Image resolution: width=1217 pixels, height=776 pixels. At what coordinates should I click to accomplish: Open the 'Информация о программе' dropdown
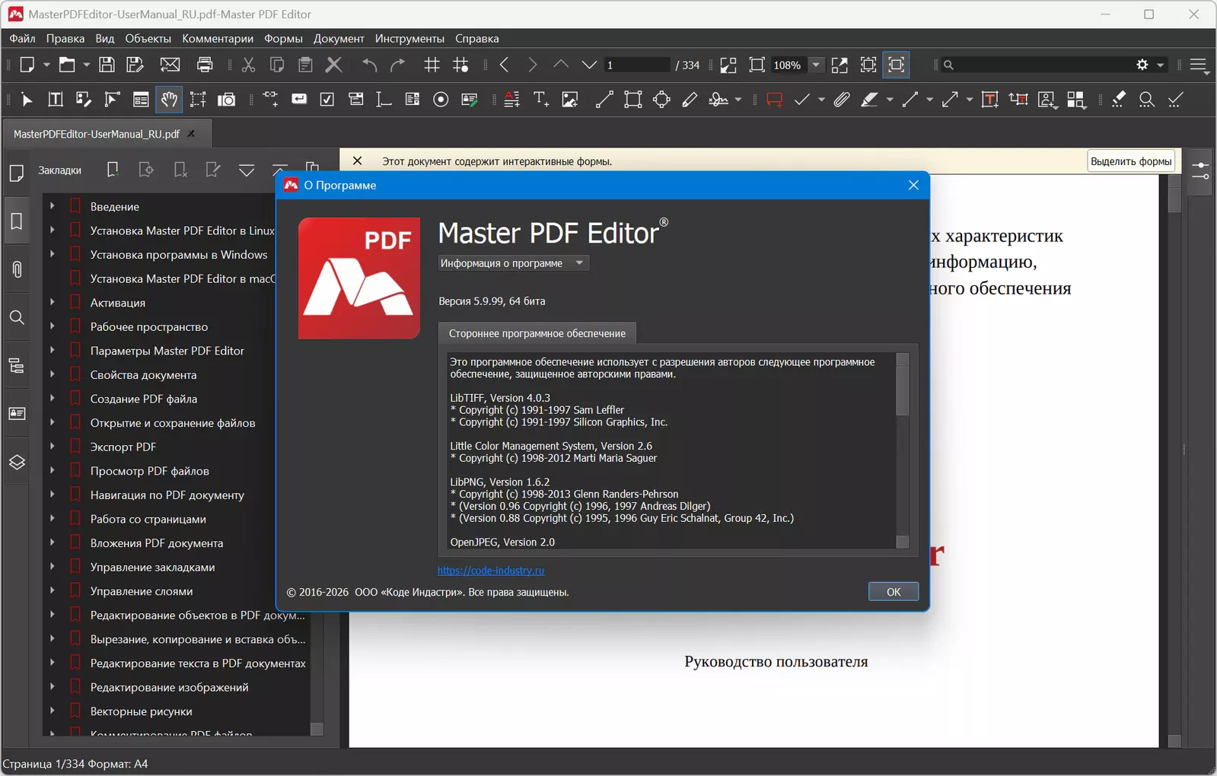click(514, 263)
